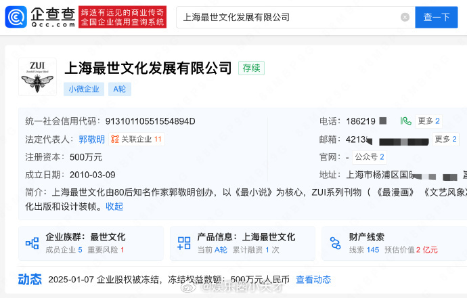Click credit code 91310110551554894D
Screen dimensions: 467x298
point(150,121)
